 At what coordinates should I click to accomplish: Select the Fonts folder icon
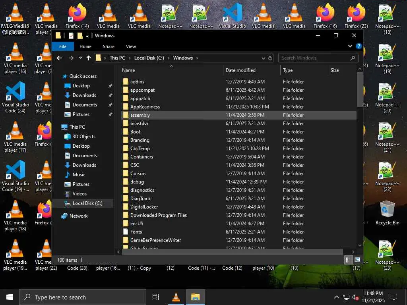(126, 232)
